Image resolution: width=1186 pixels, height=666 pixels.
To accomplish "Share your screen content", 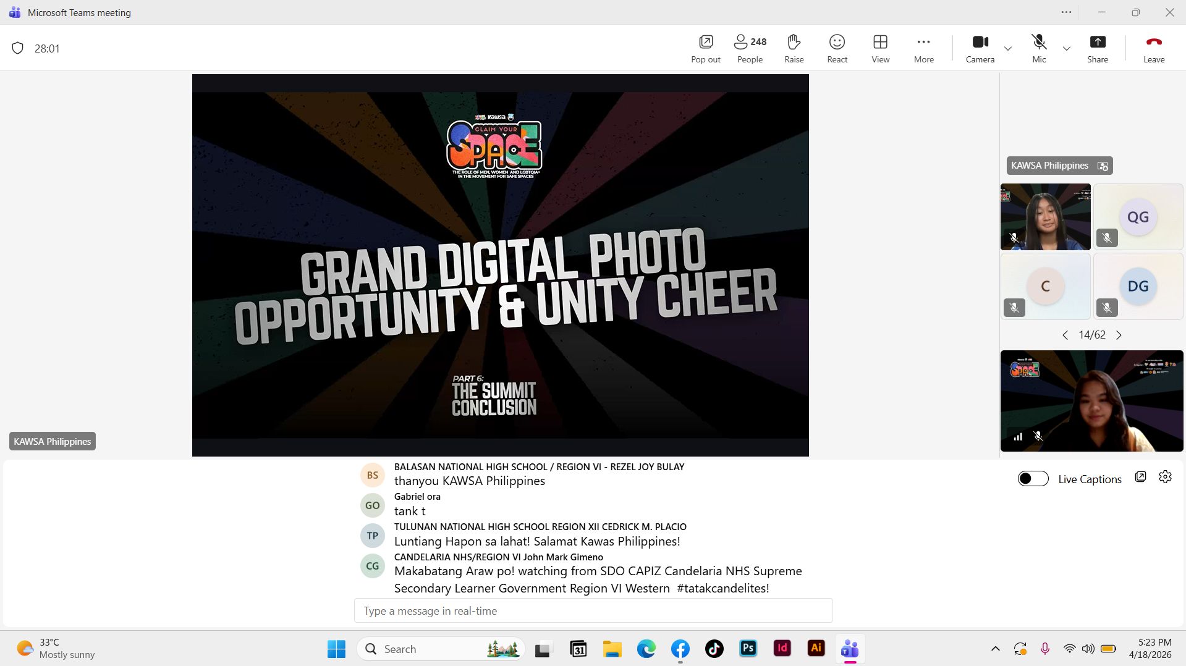I will pyautogui.click(x=1098, y=48).
